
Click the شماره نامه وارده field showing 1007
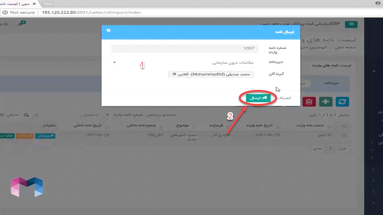point(185,48)
